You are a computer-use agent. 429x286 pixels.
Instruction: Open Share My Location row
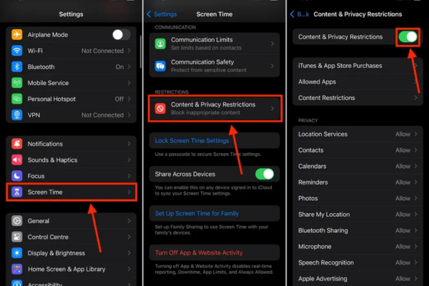coord(357,214)
